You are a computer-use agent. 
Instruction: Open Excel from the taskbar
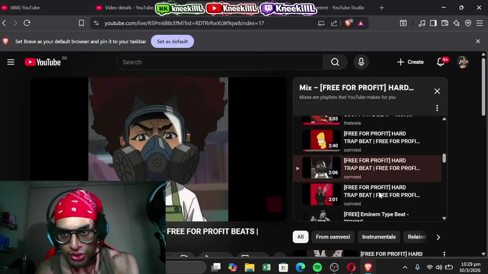(266, 268)
